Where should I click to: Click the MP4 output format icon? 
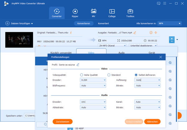point(172,40)
